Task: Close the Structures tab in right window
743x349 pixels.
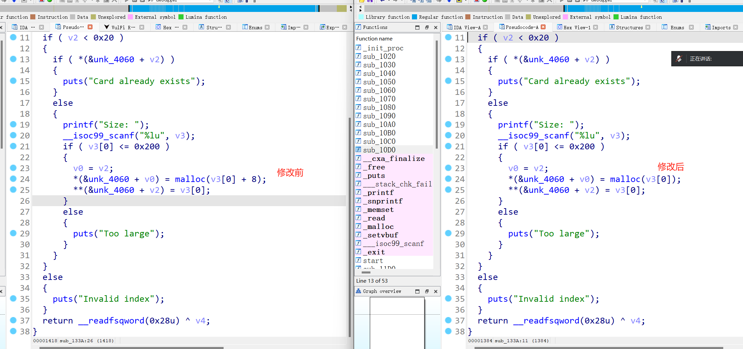Action: click(648, 27)
